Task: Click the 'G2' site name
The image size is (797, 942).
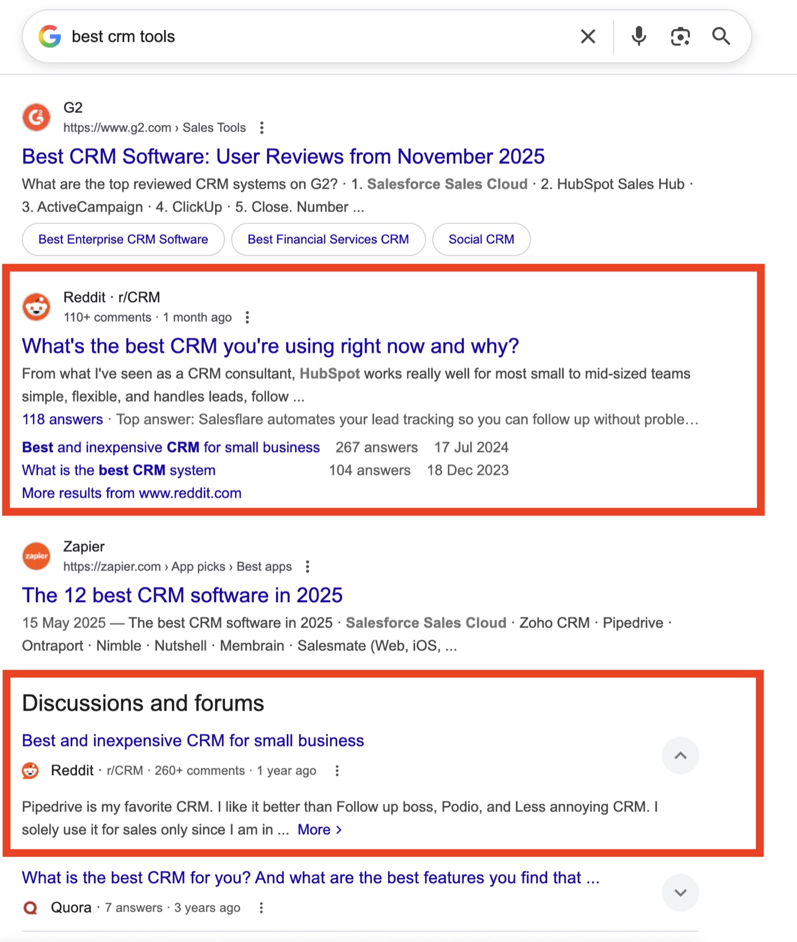Action: (x=73, y=108)
